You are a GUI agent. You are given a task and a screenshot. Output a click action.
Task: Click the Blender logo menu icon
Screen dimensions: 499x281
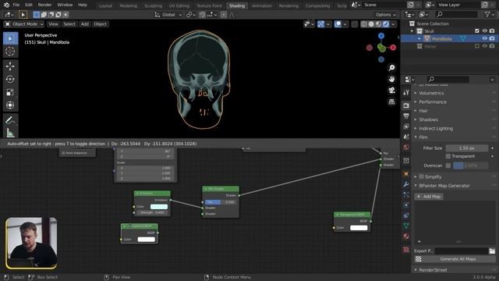click(x=6, y=5)
